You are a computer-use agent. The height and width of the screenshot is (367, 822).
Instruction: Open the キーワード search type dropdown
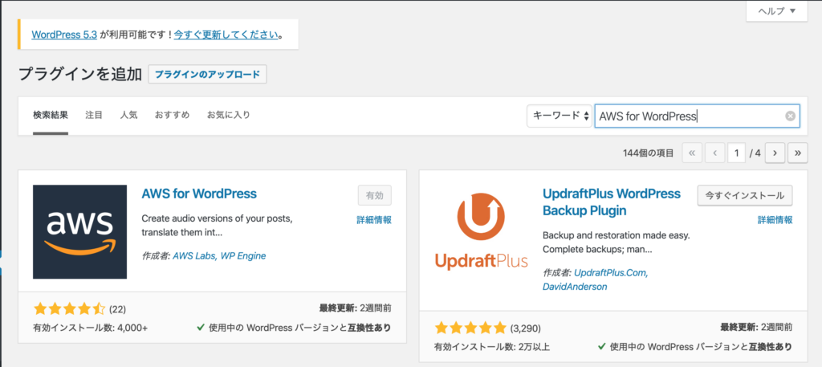coord(560,116)
